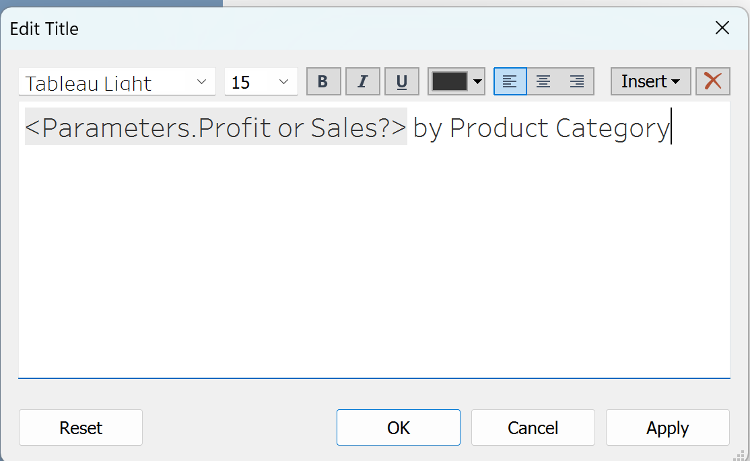Open the Tableau Light font dropdown
Viewport: 750px width, 461px height.
pyautogui.click(x=201, y=82)
